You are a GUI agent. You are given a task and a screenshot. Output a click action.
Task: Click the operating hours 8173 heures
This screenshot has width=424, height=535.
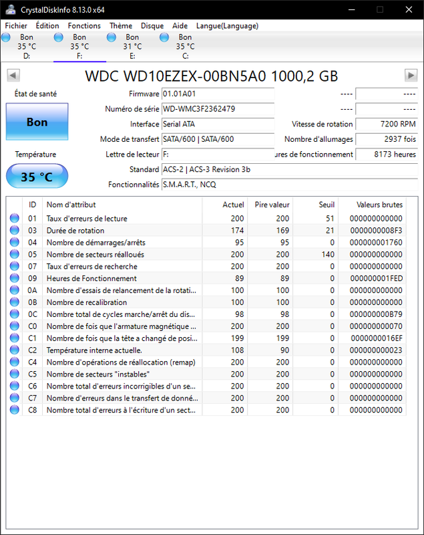387,154
